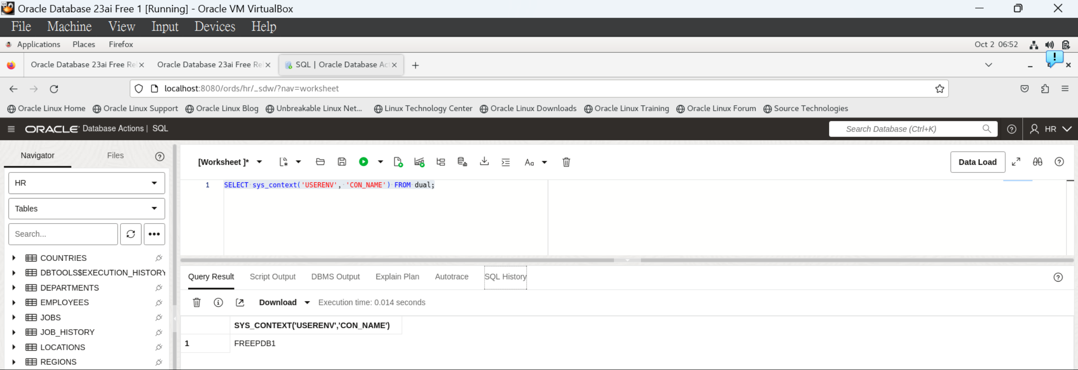Screen dimensions: 1078x370
Task: Click the Firefox address bar
Action: (539, 88)
